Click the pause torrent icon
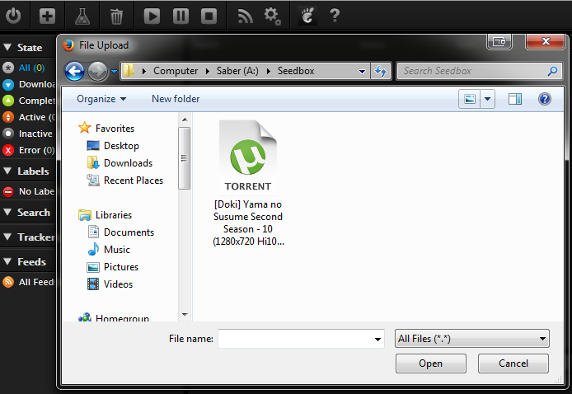This screenshot has width=572, height=394. 181,16
